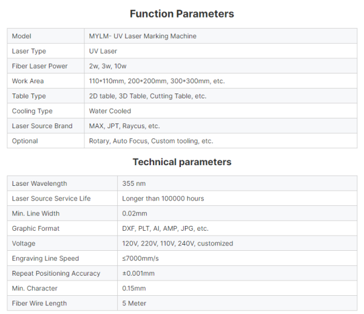
Task: Select the UV Laser value cell
Action: [x=221, y=51]
